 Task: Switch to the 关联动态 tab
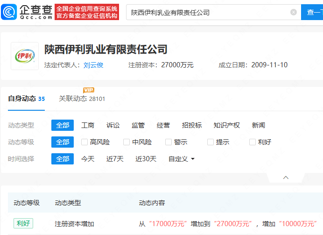pos(82,99)
